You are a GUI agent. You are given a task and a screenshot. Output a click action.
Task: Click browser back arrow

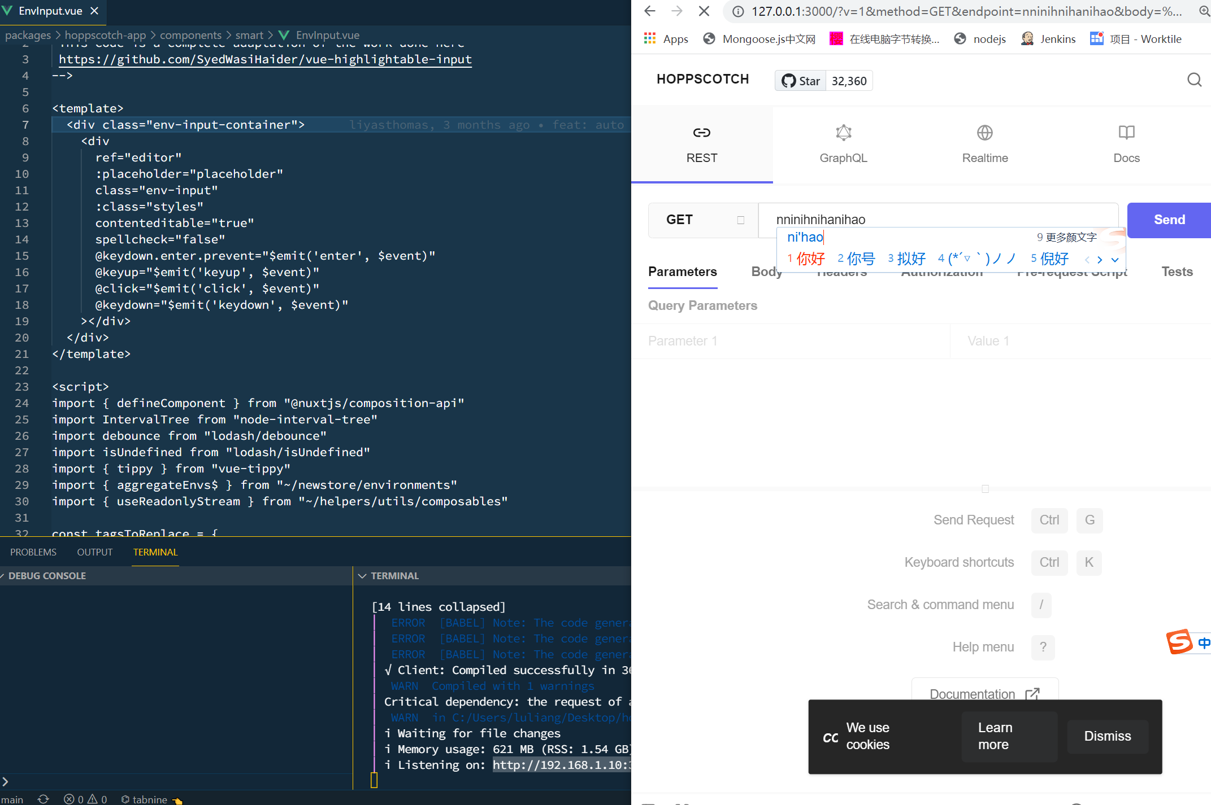click(x=650, y=11)
